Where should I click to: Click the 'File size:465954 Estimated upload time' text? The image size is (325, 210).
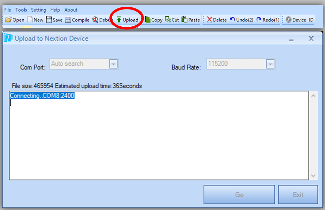pyautogui.click(x=77, y=86)
